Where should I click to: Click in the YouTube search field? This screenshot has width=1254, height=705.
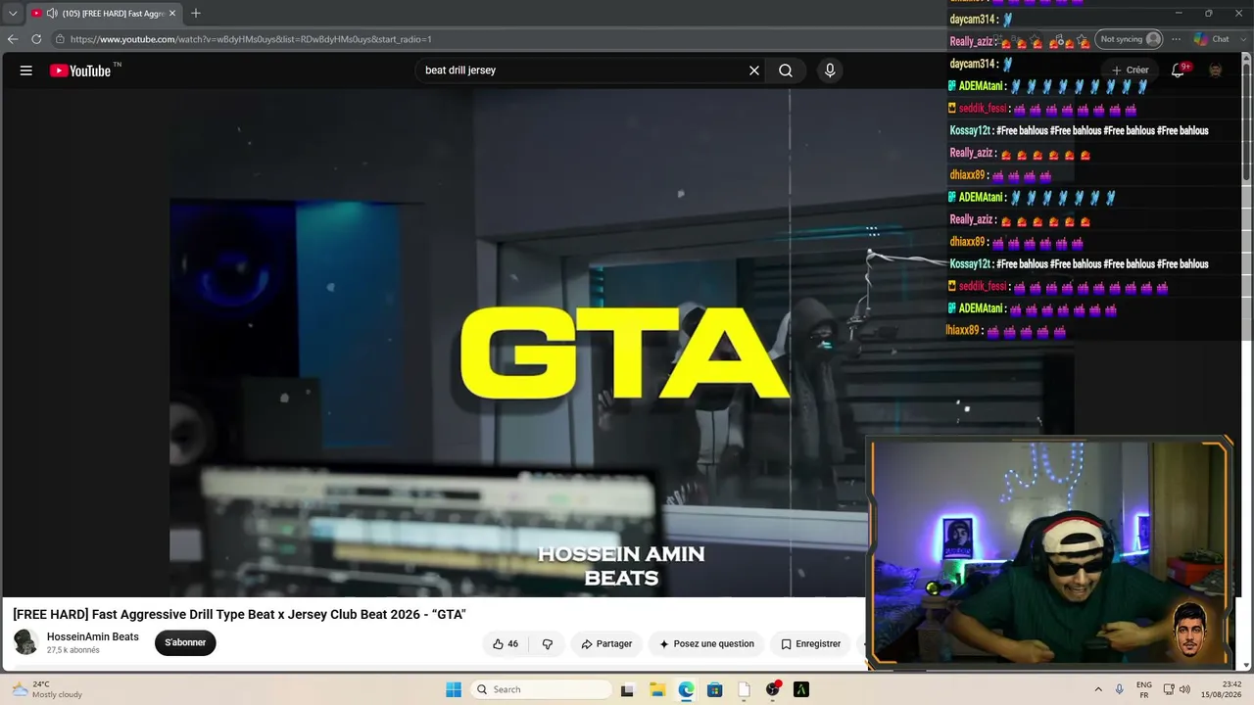pyautogui.click(x=583, y=70)
